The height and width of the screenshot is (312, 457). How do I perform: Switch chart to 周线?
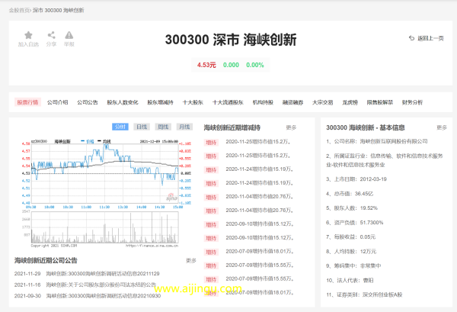(163, 127)
